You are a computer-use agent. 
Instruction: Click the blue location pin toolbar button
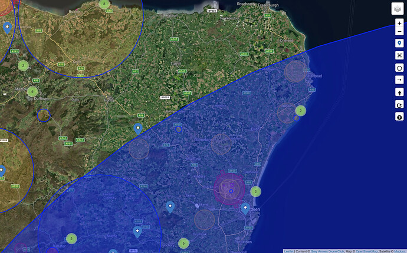(x=399, y=43)
